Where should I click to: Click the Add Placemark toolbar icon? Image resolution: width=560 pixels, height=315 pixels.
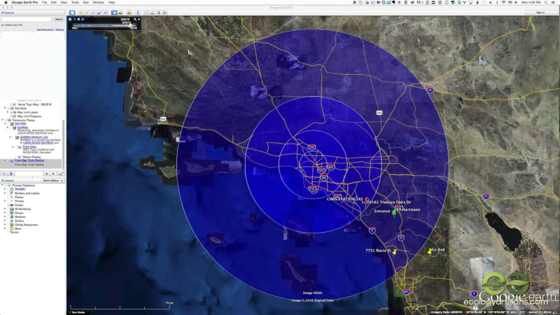pyautogui.click(x=81, y=12)
